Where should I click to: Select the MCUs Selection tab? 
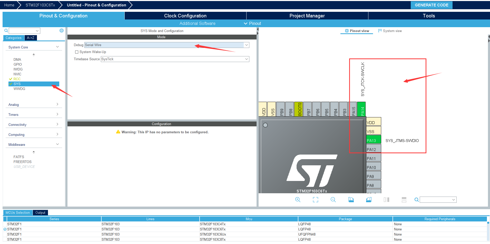point(18,213)
